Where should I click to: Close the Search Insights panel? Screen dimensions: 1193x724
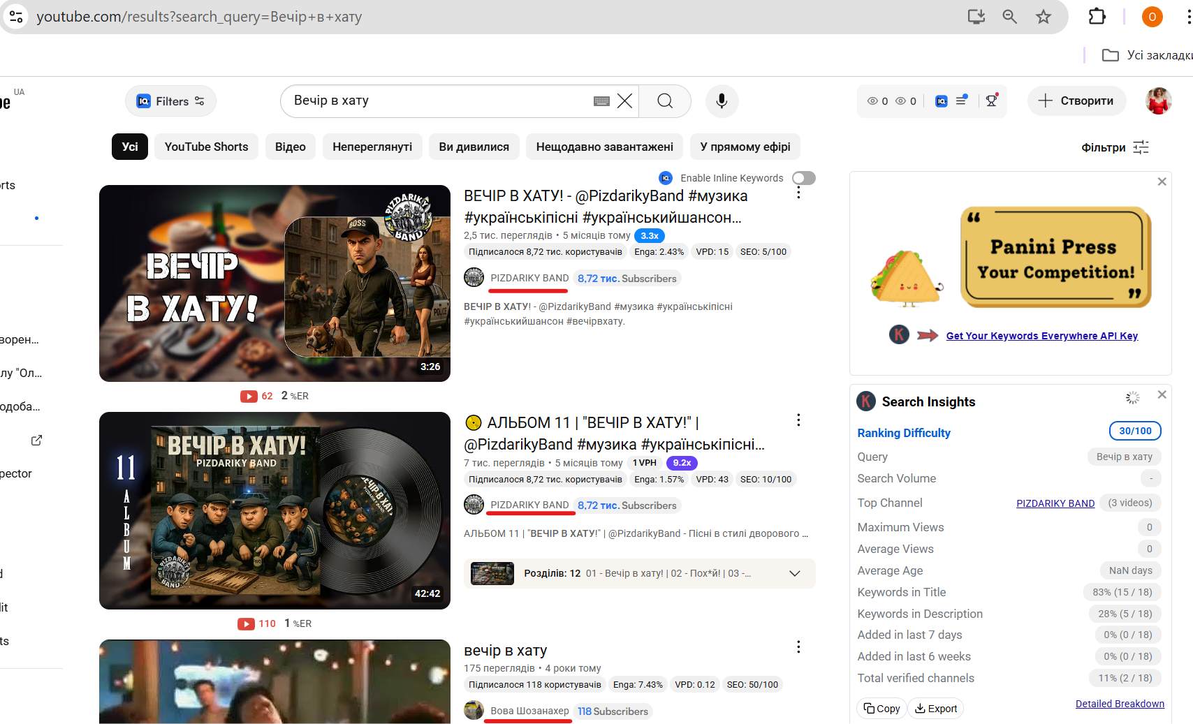1162,394
